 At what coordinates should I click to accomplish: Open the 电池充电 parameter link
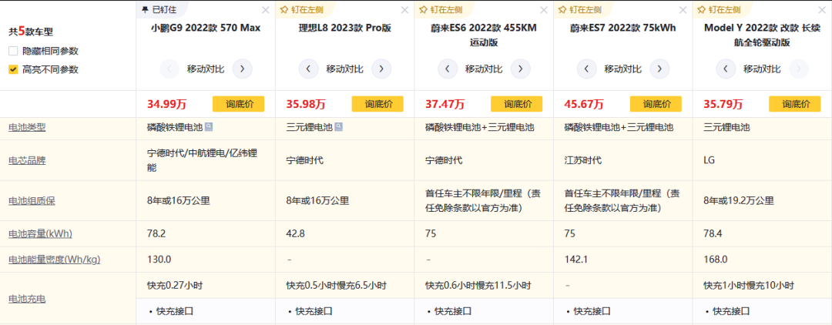(x=27, y=299)
